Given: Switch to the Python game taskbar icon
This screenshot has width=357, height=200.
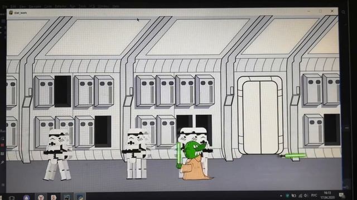Looking at the screenshot, I should [x=80, y=197].
